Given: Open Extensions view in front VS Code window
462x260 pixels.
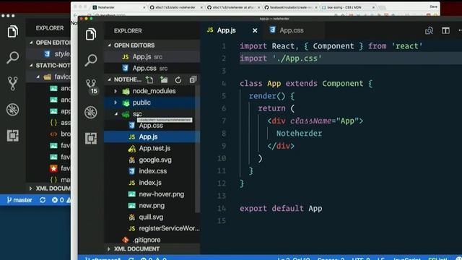Looking at the screenshot, I should pos(91,138).
